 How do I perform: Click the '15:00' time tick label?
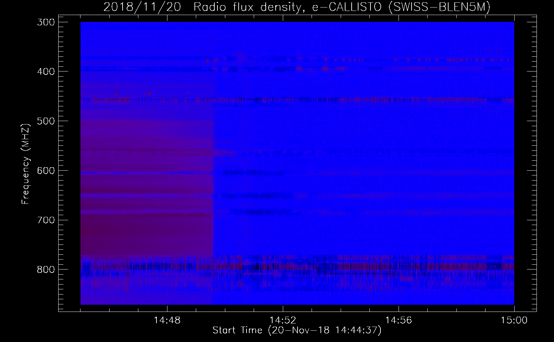[514, 320]
